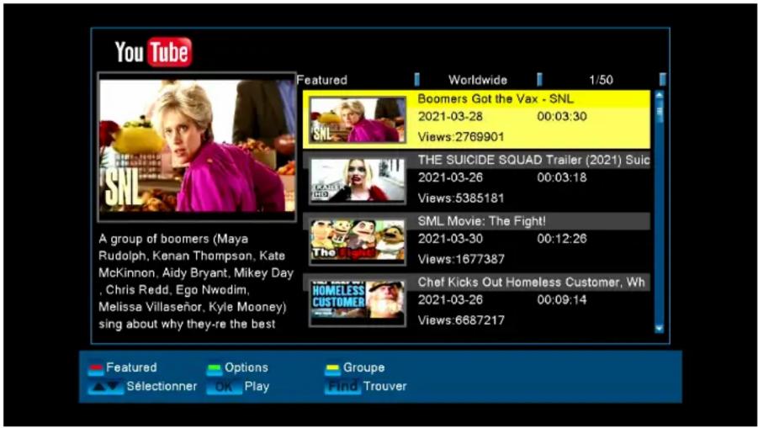The width and height of the screenshot is (758, 428).
Task: Click the 2021-03-28 date
Action: tap(450, 116)
